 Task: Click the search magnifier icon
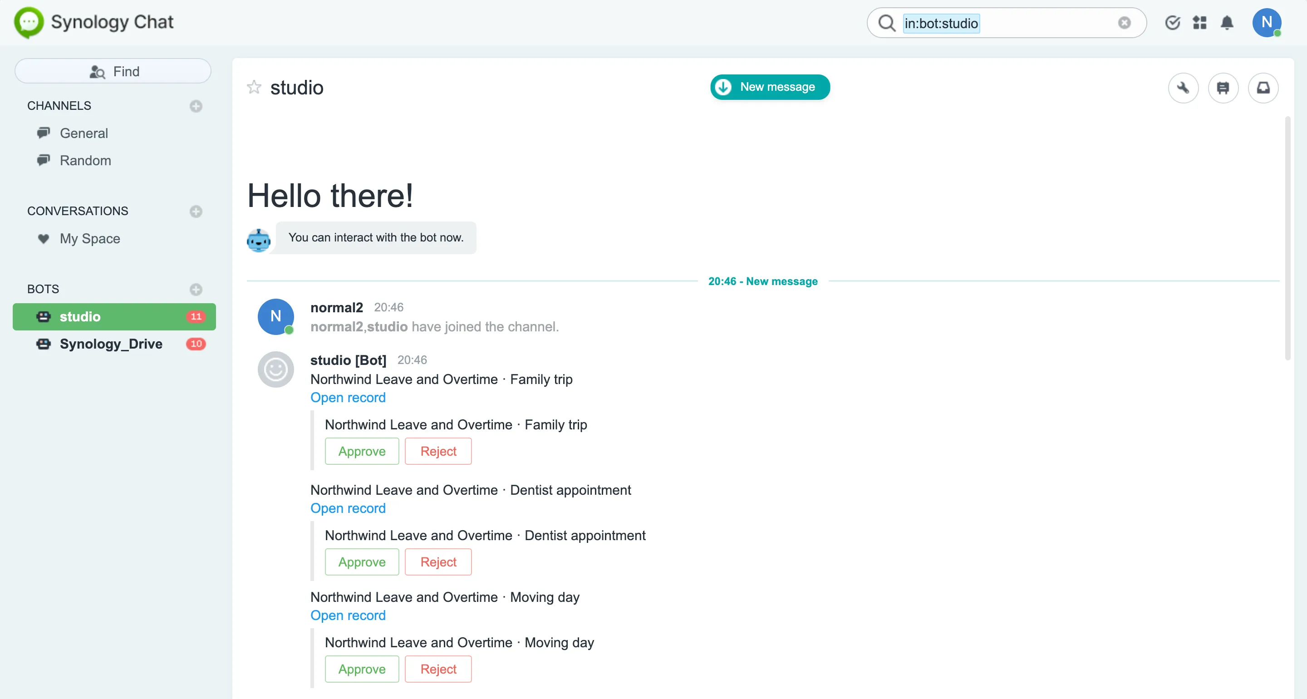pyautogui.click(x=886, y=23)
